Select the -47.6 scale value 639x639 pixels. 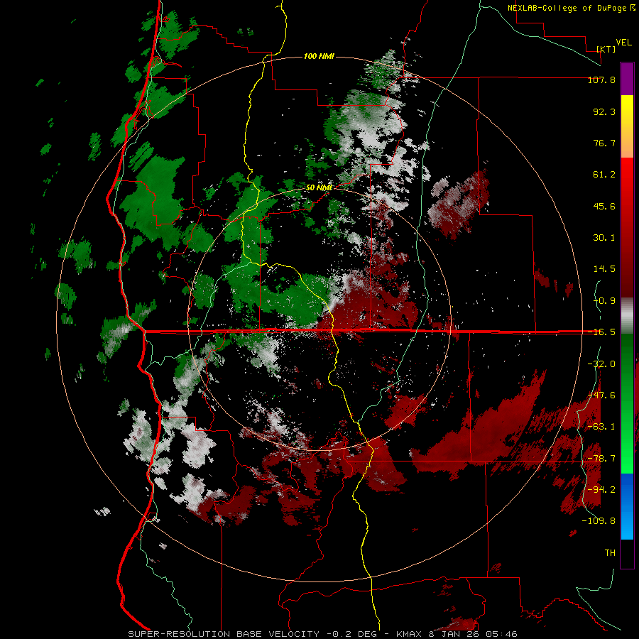click(601, 395)
